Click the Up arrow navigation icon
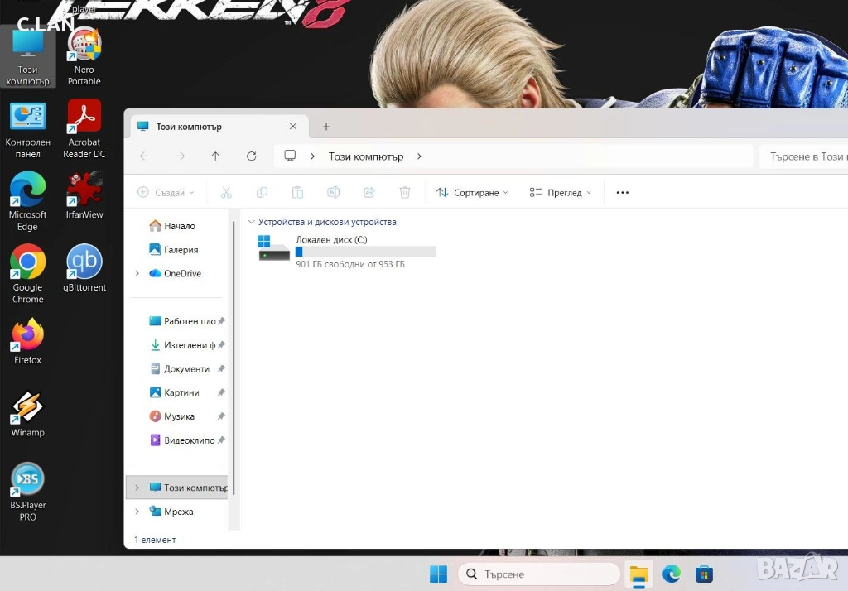This screenshot has width=848, height=591. pos(215,156)
